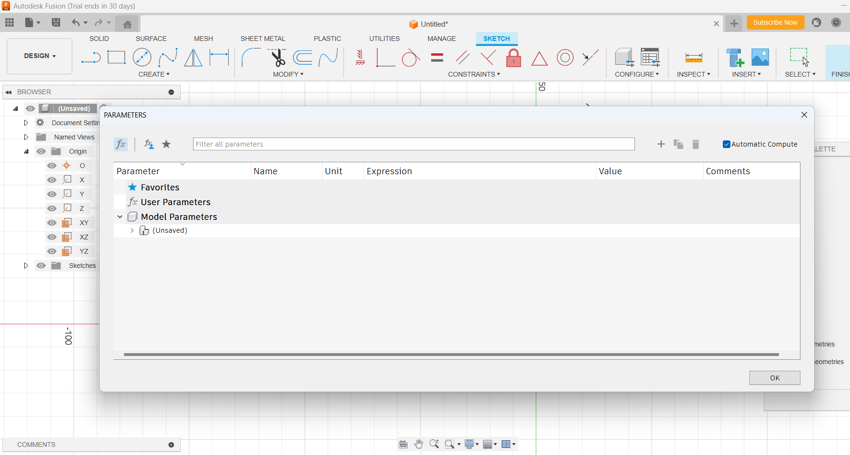The width and height of the screenshot is (850, 455).
Task: Select the Center Diameter Circle tool
Action: 142,58
